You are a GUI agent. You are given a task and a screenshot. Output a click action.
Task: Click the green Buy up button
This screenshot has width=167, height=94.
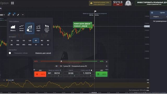coord(102,74)
